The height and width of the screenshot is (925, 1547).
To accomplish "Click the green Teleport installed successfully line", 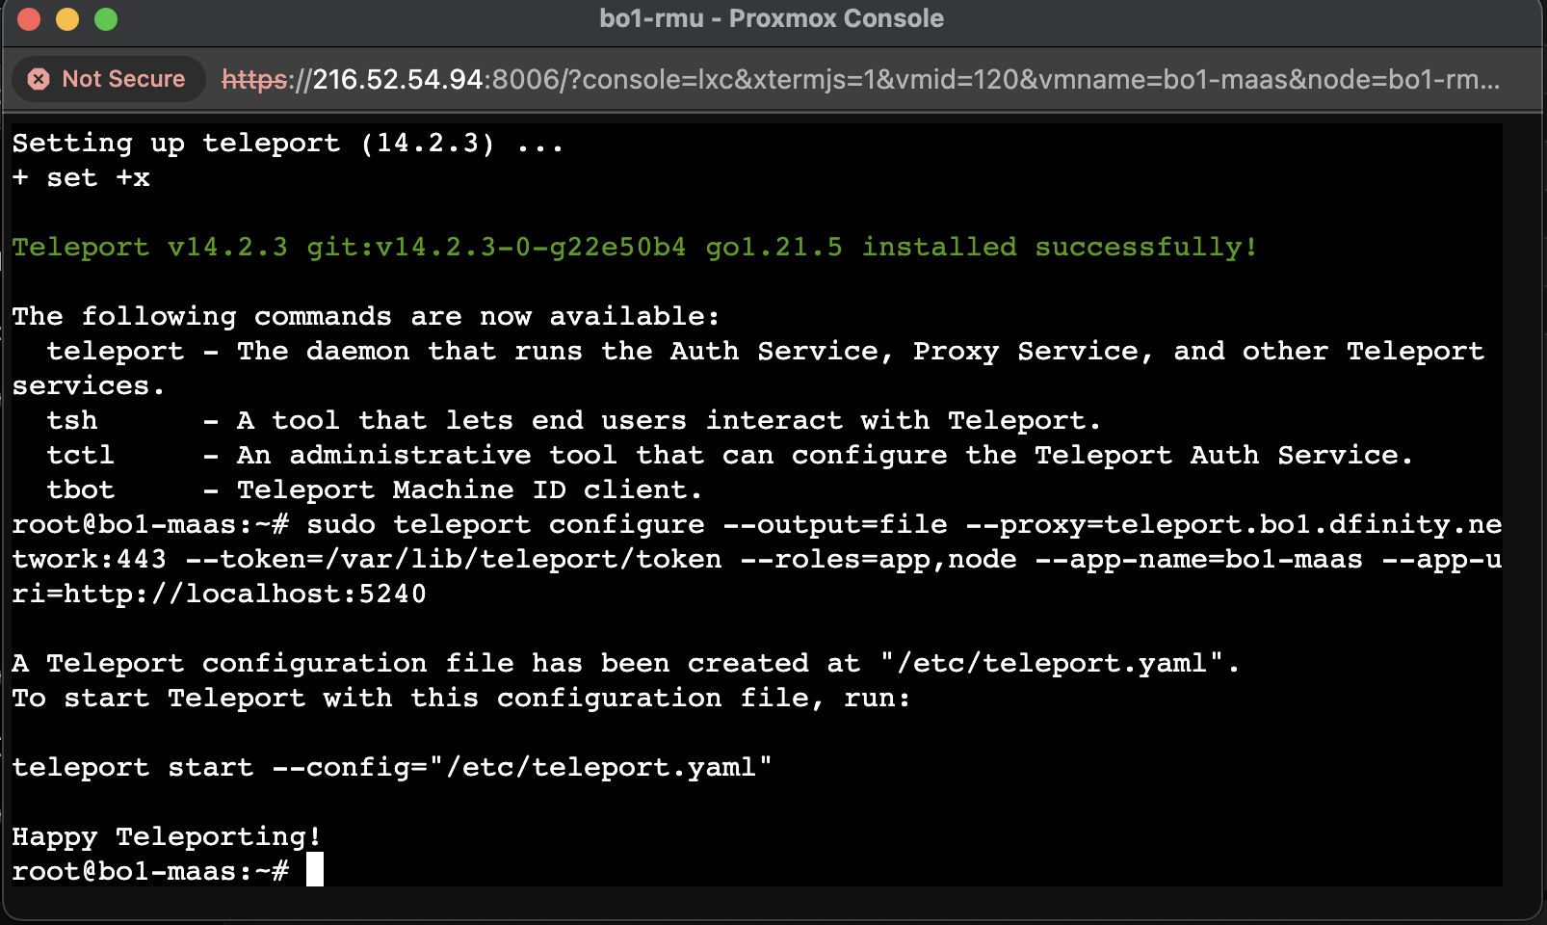I will pos(635,247).
